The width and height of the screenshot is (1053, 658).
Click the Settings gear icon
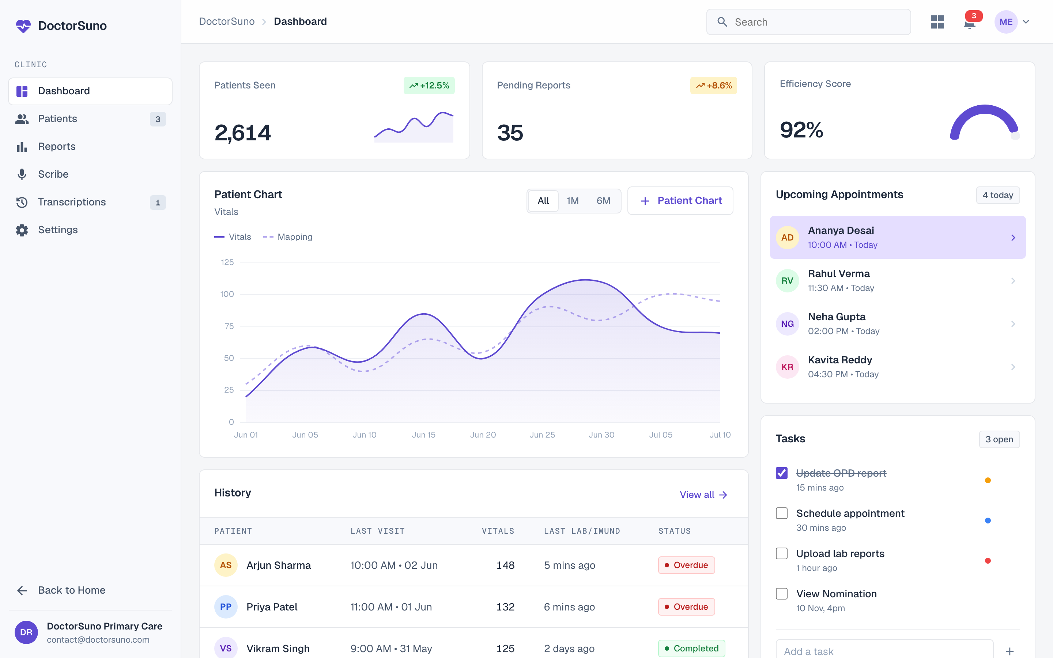[22, 230]
